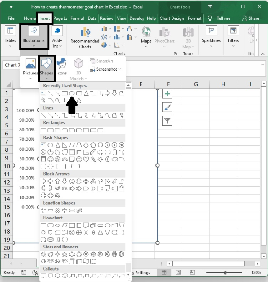Open the File tab
The image size is (268, 282).
point(11,18)
